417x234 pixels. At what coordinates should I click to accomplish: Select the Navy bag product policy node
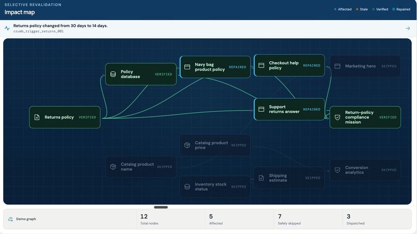coord(215,67)
